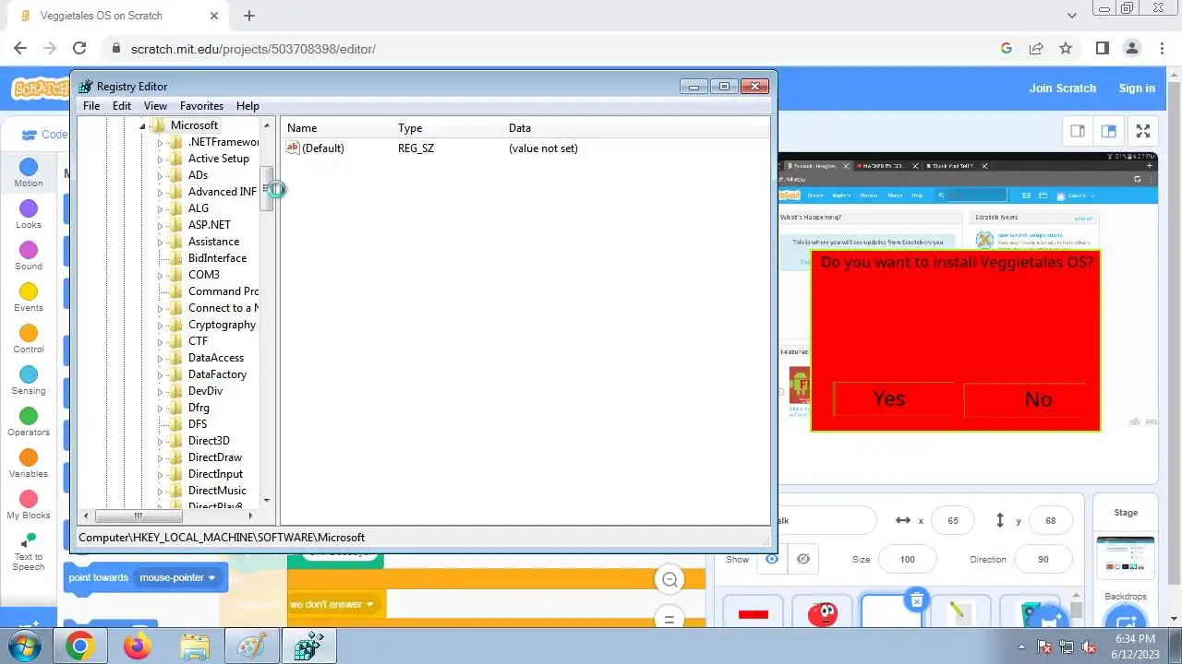Click the registry tree horizontal scrollbar thumb
1182x664 pixels.
(x=138, y=516)
